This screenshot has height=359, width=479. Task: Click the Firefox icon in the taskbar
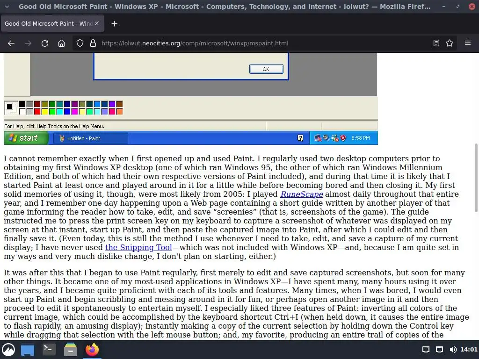pyautogui.click(x=92, y=350)
